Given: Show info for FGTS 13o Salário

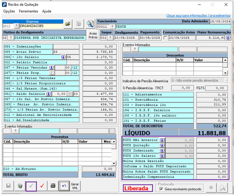Looking at the screenshot, I should 162,156.
